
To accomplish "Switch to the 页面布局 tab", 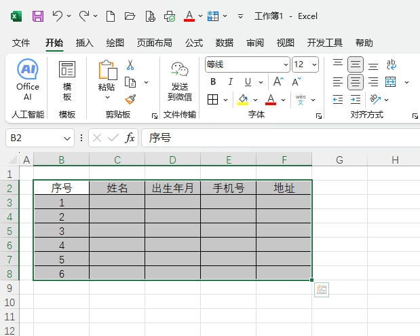I will (x=154, y=43).
